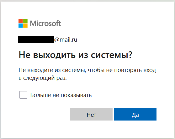This screenshot has height=139, width=175.
Task: Click the text 'в следующий раз.'
Action: click(43, 78)
